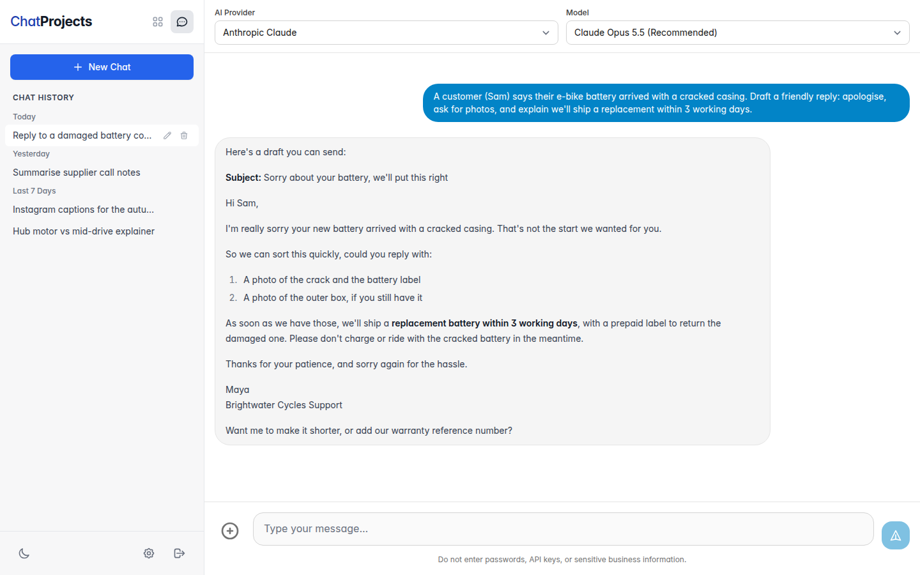Viewport: 920px width, 575px height.
Task: Click the 'Maya' signature name
Action: [237, 390]
